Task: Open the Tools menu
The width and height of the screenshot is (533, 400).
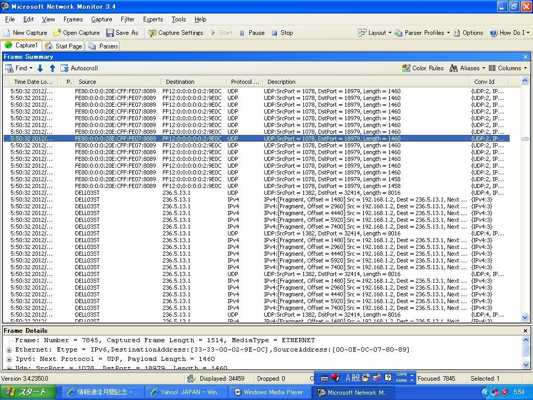Action: tap(179, 19)
